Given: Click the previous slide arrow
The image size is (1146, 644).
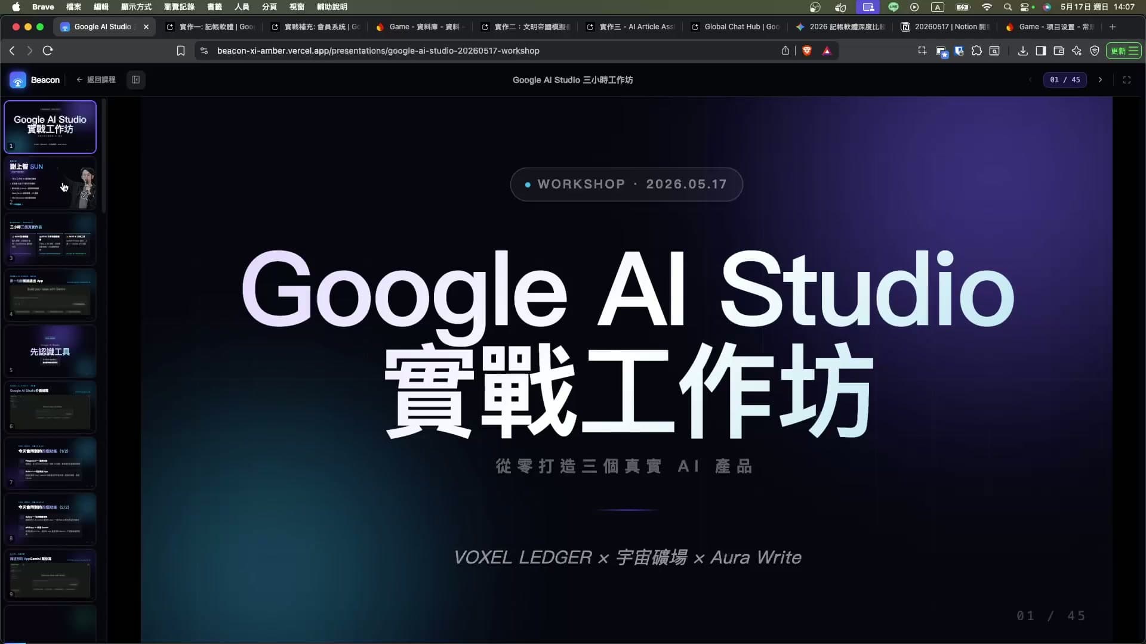Looking at the screenshot, I should coord(1030,80).
